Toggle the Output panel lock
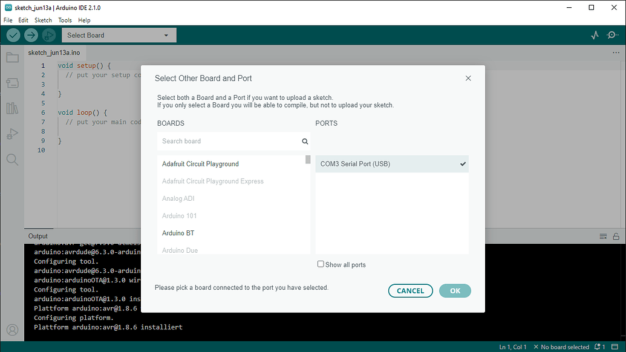This screenshot has width=626, height=352. click(617, 236)
